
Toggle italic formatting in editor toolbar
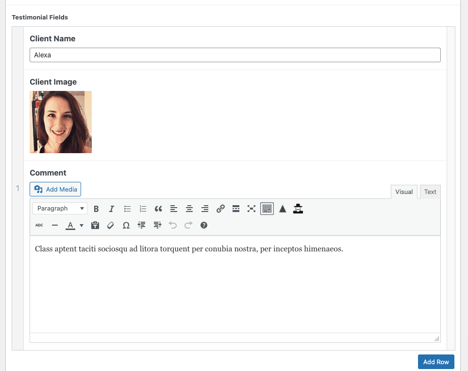[x=112, y=209]
